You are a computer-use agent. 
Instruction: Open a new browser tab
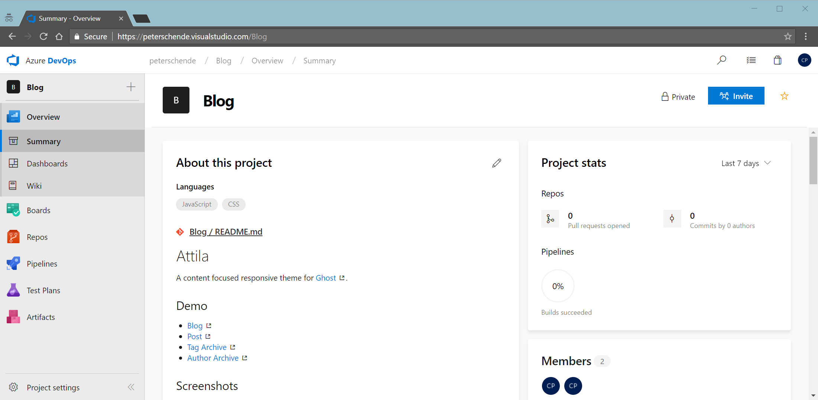(142, 18)
